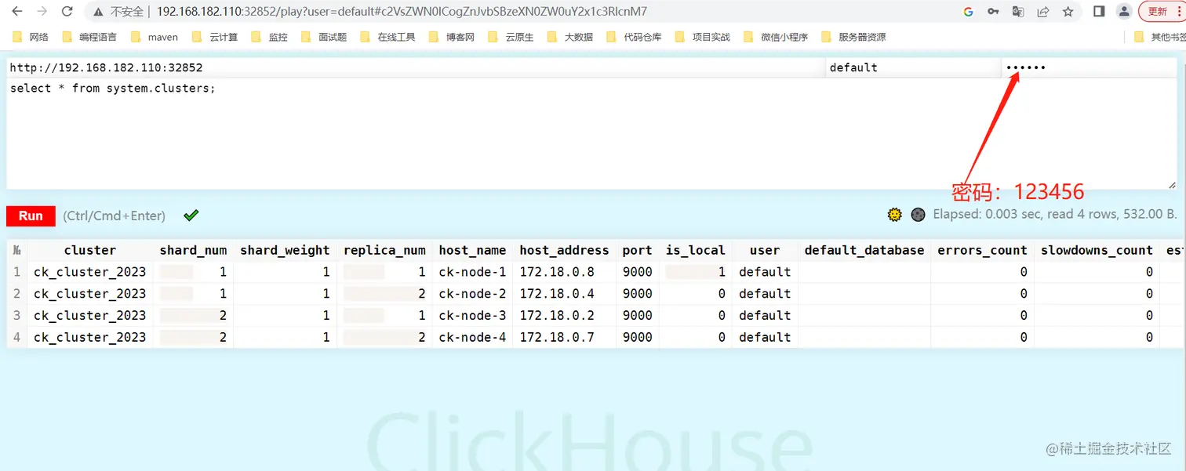Click the ck-node-3 host name cell
The image size is (1186, 471).
[472, 316]
